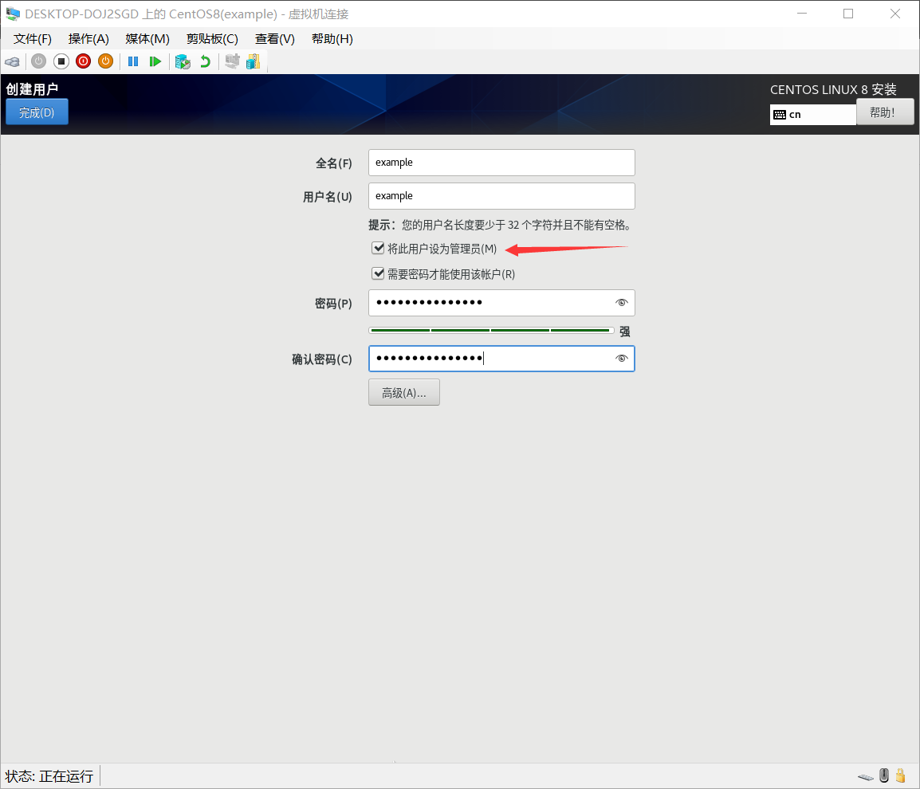The height and width of the screenshot is (789, 920).
Task: Click the 强 strength label
Action: (x=625, y=332)
